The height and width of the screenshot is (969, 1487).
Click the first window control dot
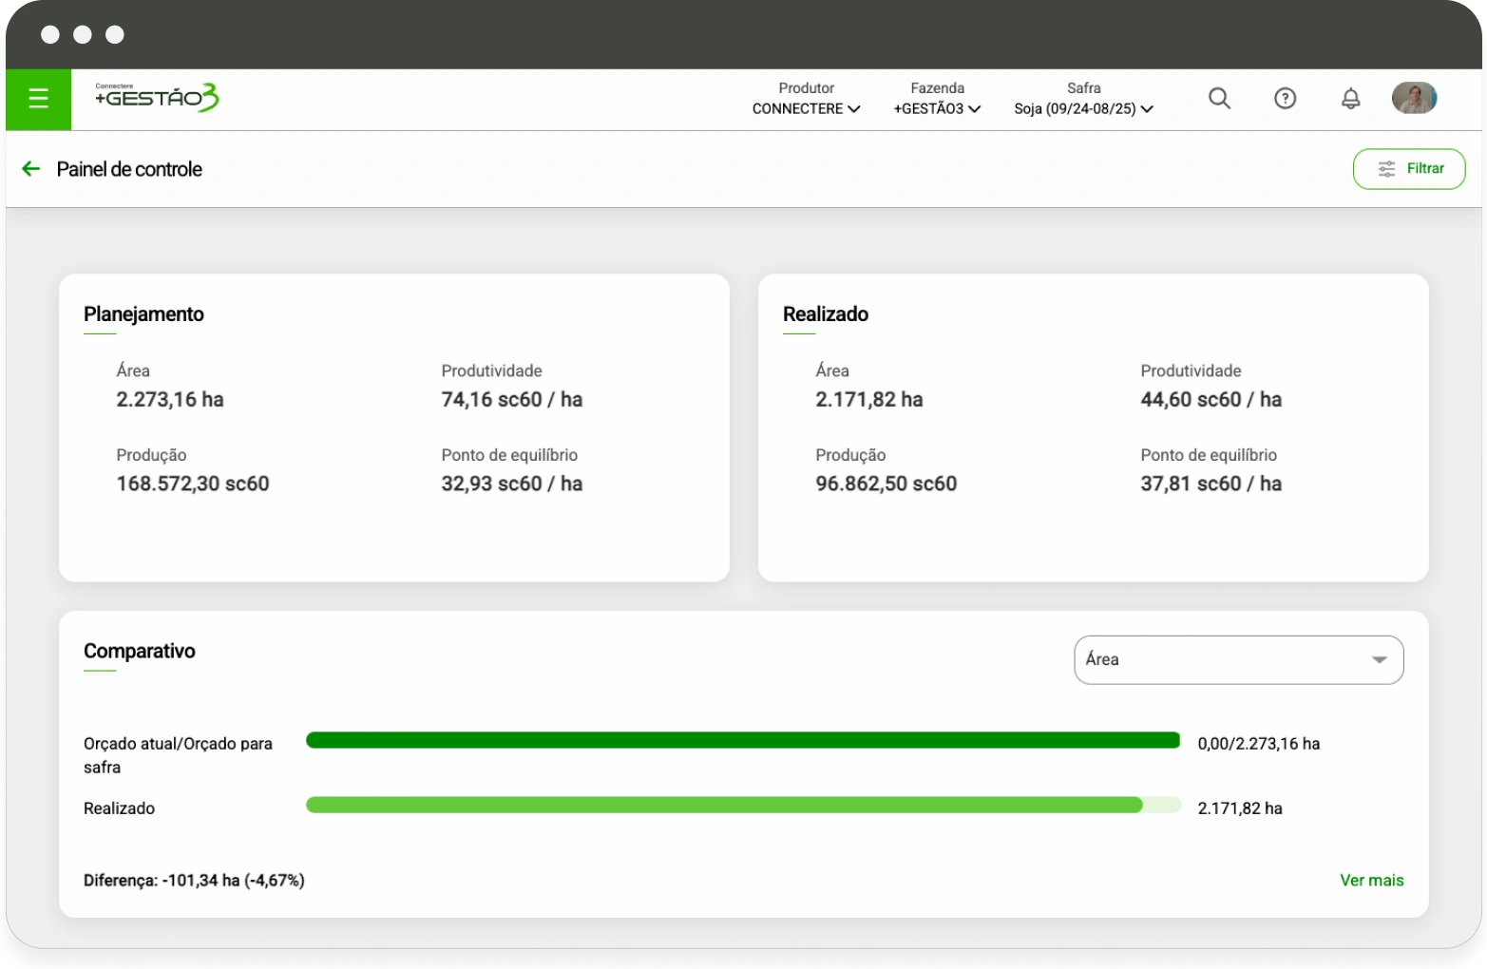point(50,35)
